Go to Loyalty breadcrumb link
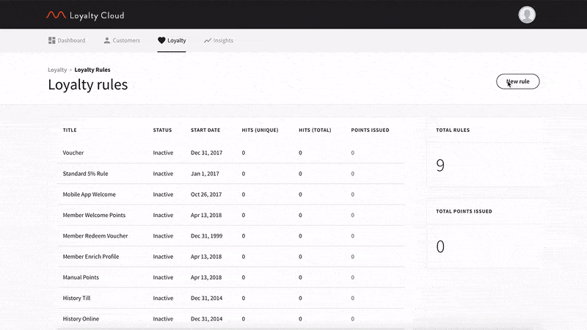 57,70
